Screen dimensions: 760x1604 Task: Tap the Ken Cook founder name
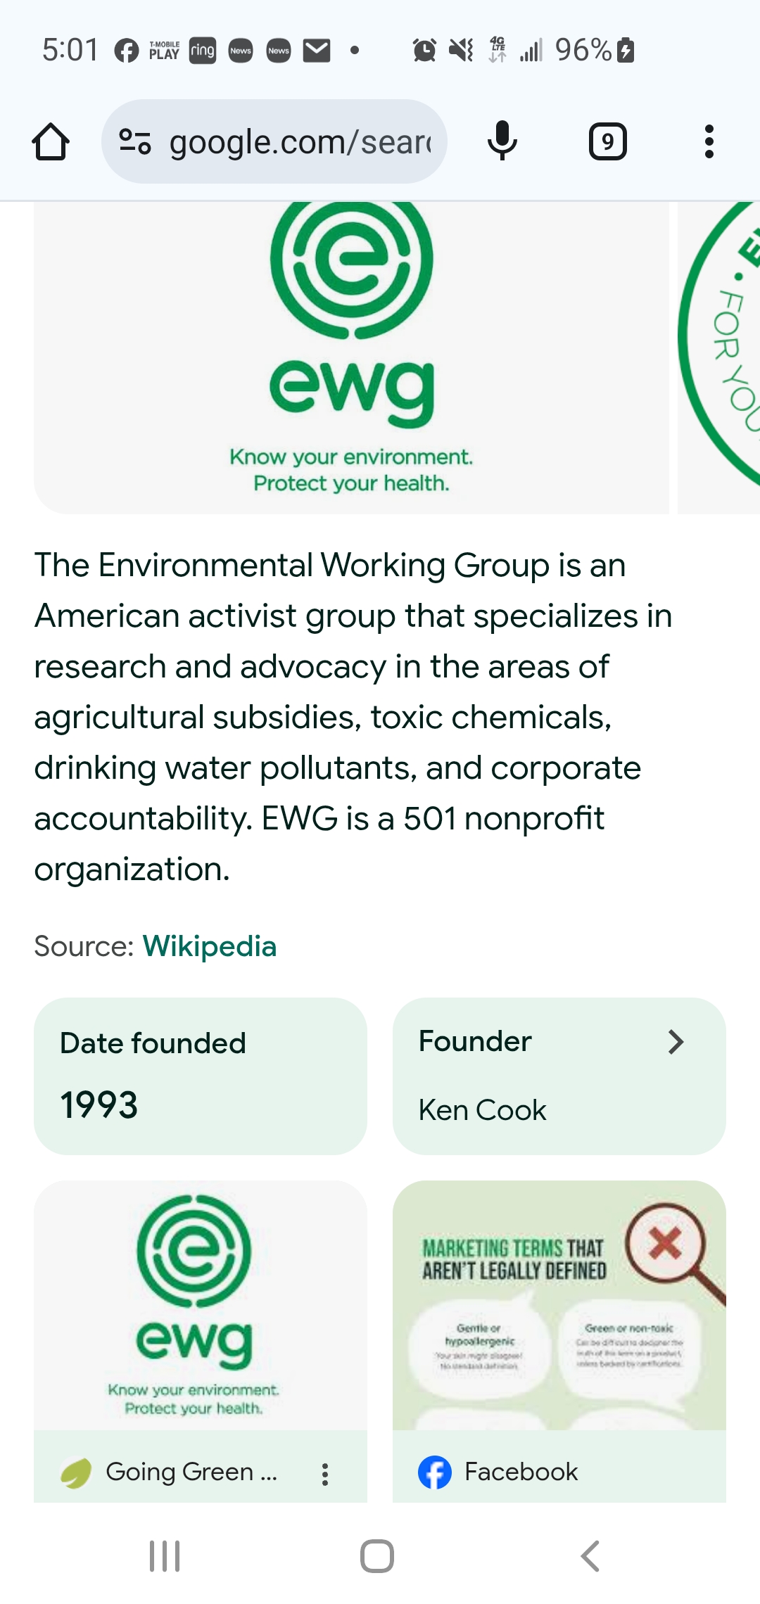[x=482, y=1110]
